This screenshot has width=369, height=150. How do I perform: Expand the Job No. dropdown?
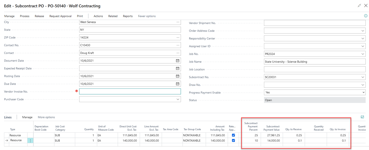click(363, 54)
